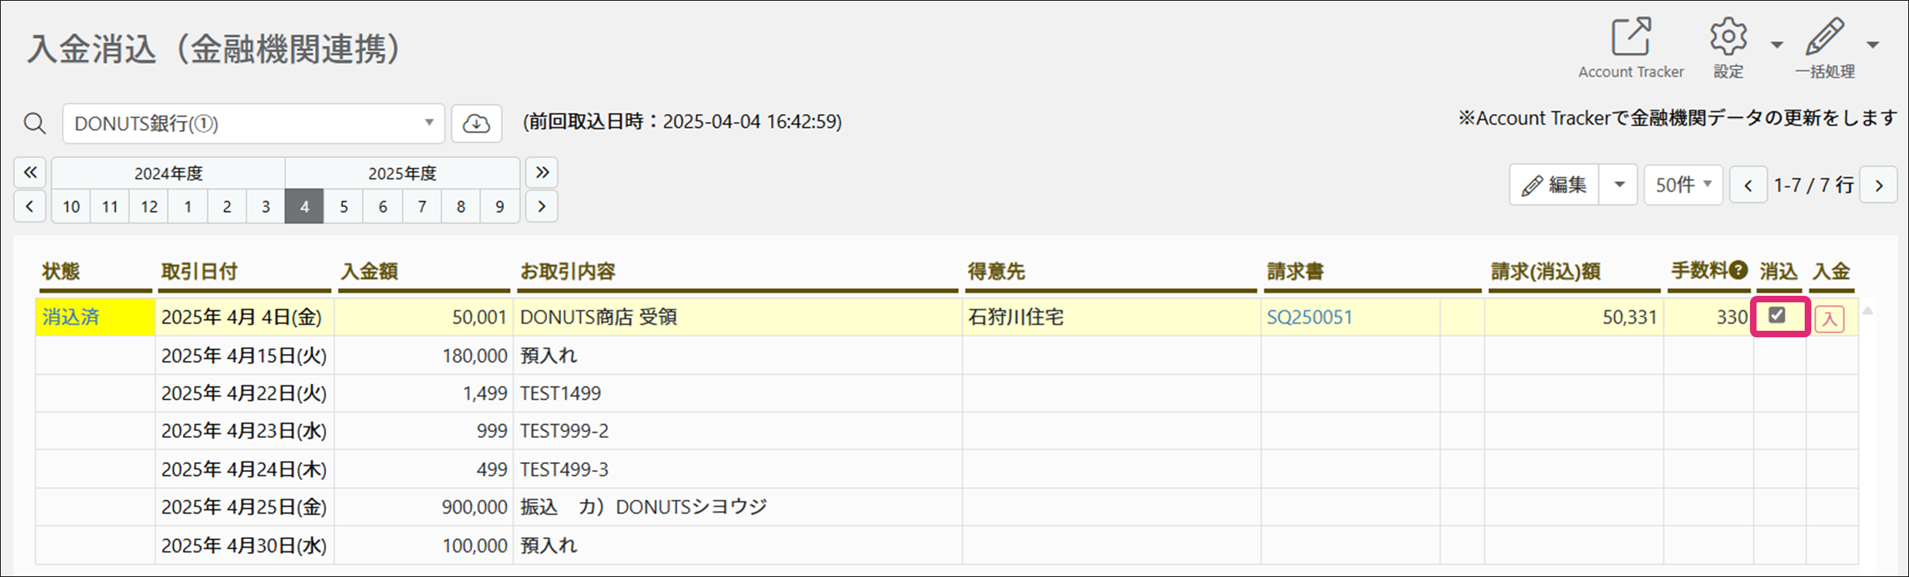Click the 手数料 help question mark icon
This screenshot has width=1909, height=577.
[1738, 270]
